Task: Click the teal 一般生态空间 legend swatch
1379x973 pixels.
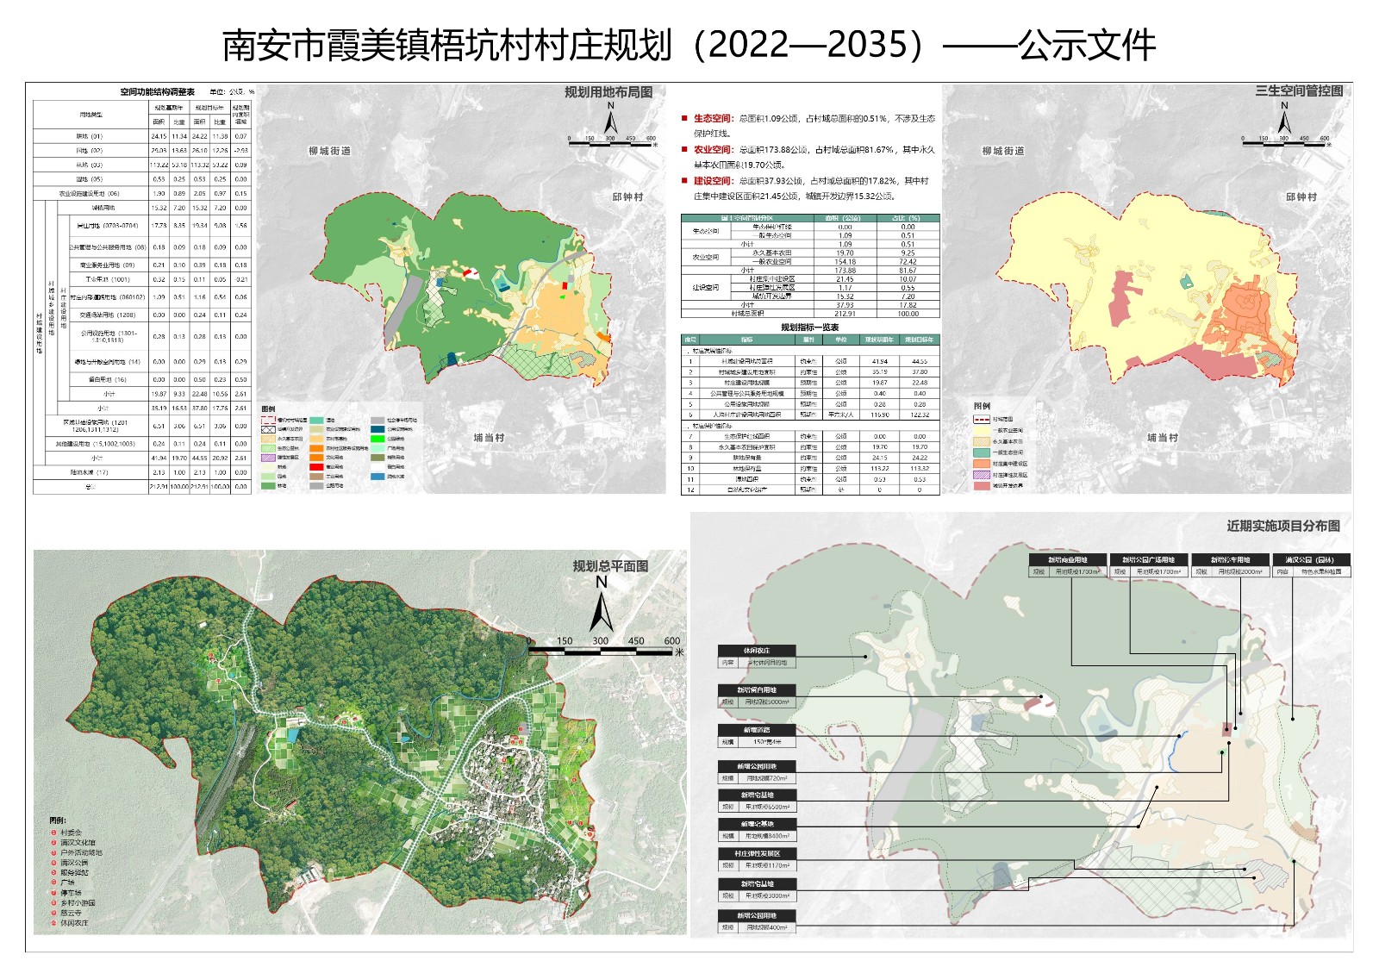Action: click(x=981, y=452)
